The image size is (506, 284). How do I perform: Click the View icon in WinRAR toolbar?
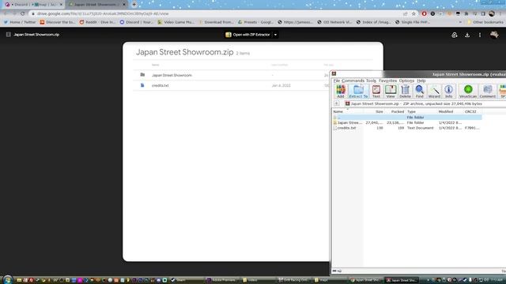tap(391, 92)
